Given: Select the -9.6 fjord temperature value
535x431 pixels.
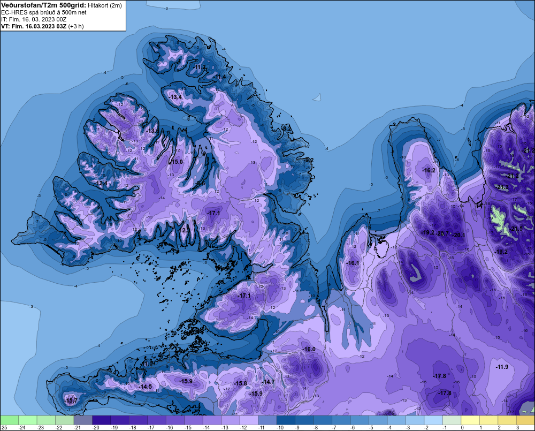Looking at the screenshot, I should pyautogui.click(x=201, y=184).
